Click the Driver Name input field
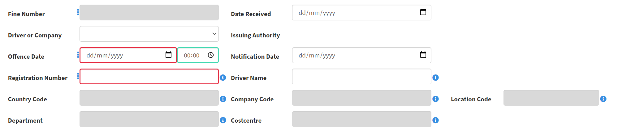 (361, 76)
